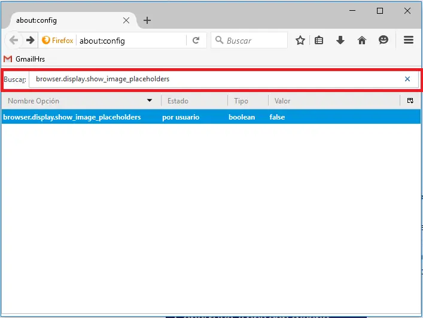
Task: Go back with the back arrow
Action: 13,41
